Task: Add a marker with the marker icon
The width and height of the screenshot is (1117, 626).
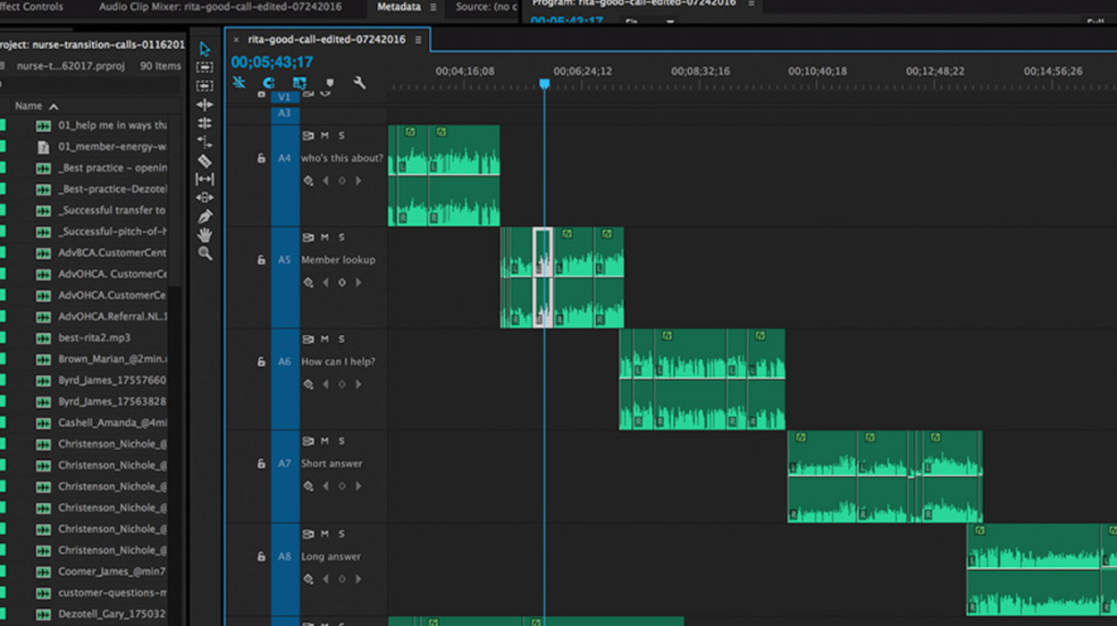Action: (x=330, y=83)
